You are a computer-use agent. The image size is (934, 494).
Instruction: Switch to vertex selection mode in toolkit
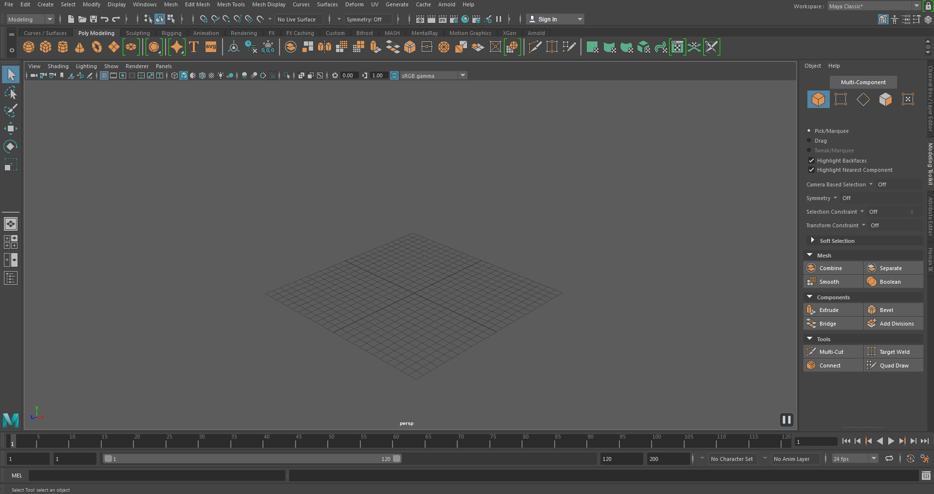click(841, 99)
